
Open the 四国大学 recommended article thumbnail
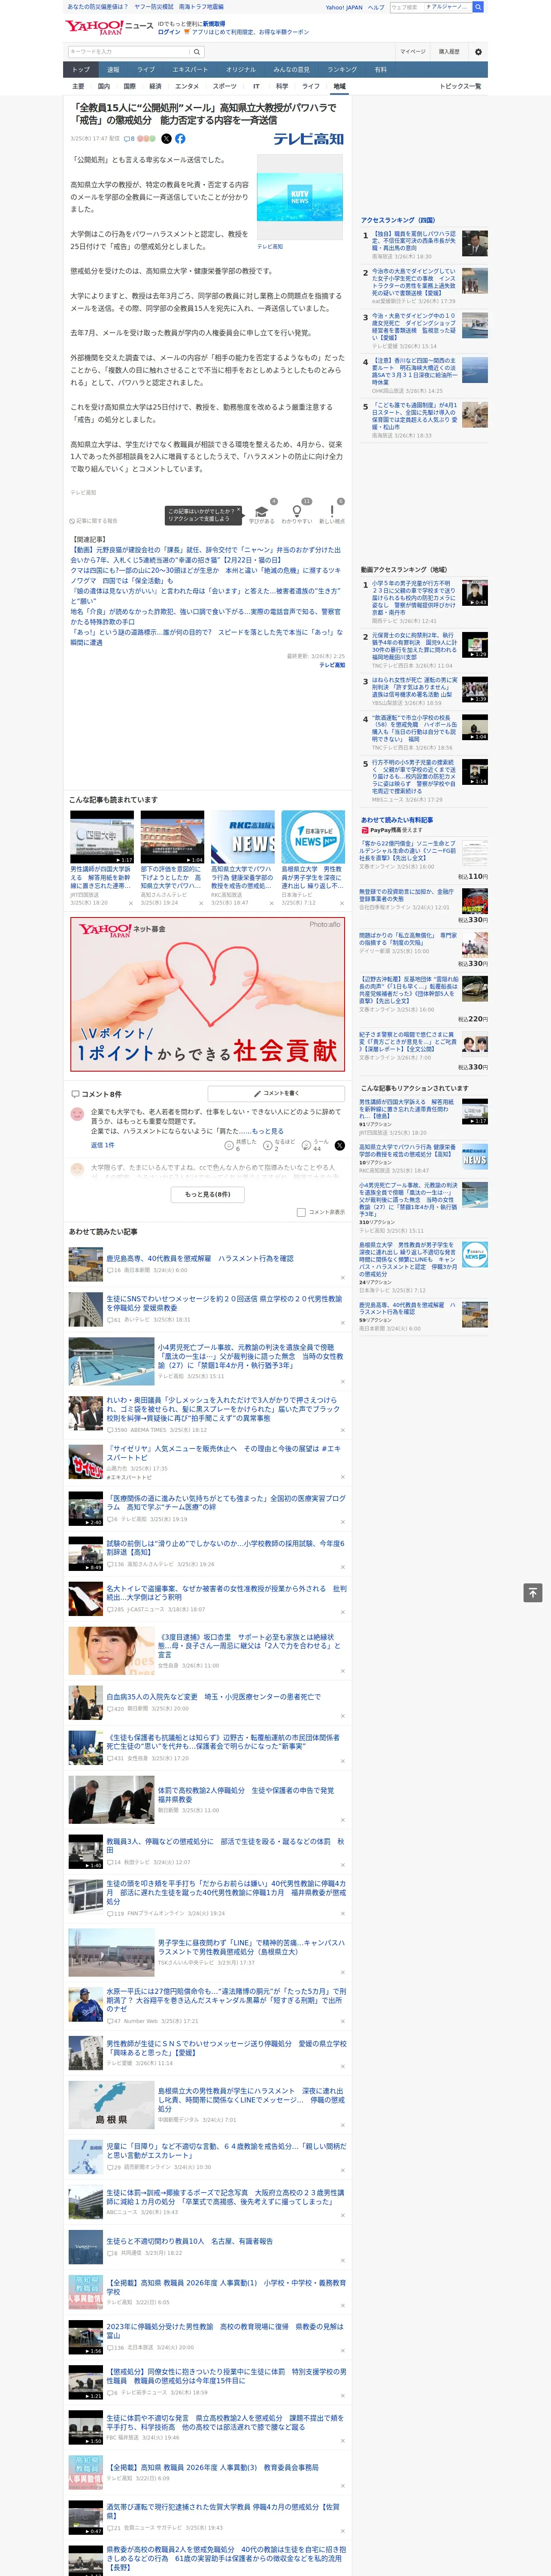pyautogui.click(x=102, y=837)
